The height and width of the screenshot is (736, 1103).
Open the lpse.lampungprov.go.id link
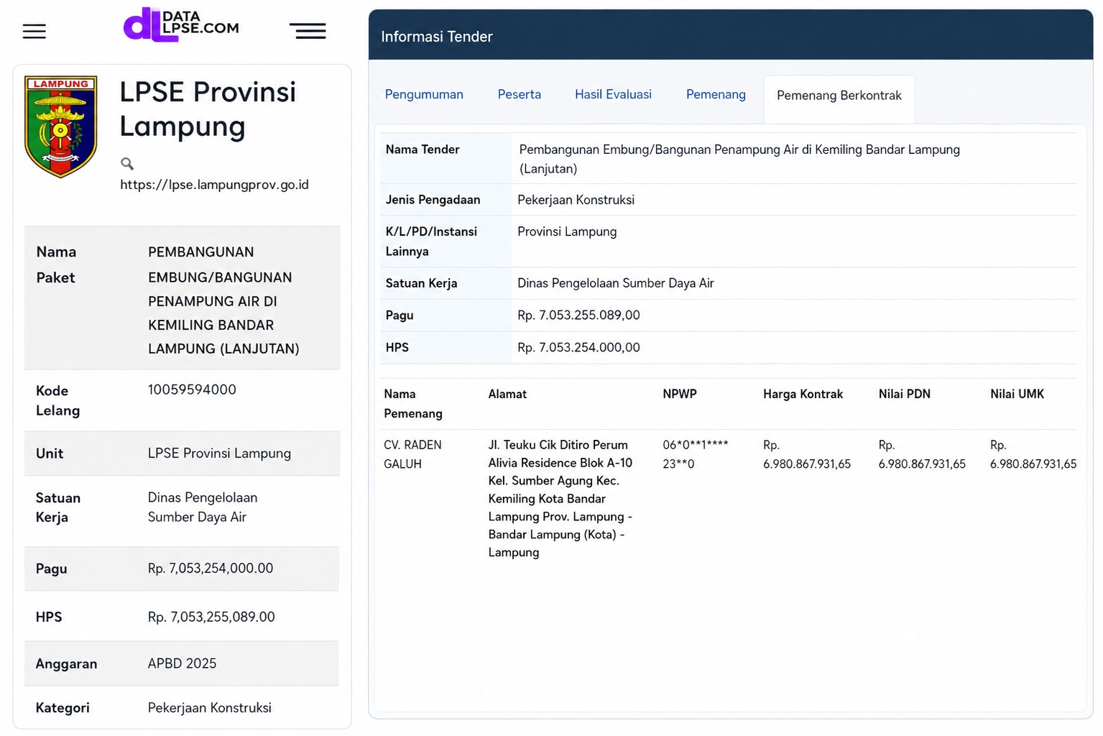(x=214, y=185)
